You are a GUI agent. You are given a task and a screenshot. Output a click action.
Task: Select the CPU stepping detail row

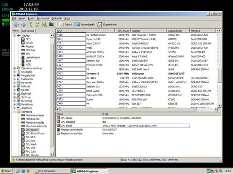click(123, 122)
